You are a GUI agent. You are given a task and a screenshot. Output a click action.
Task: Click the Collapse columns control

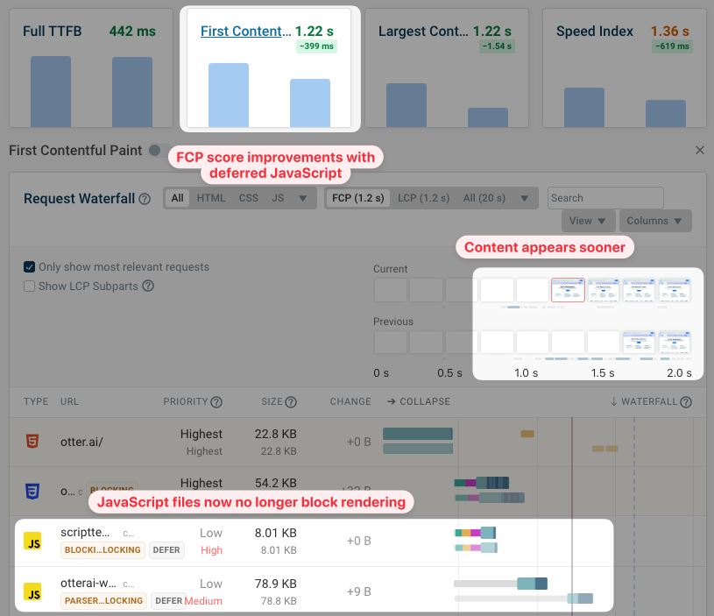tap(419, 401)
